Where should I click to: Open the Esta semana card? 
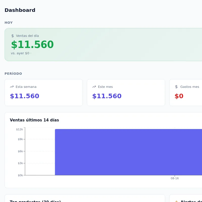click(x=44, y=92)
